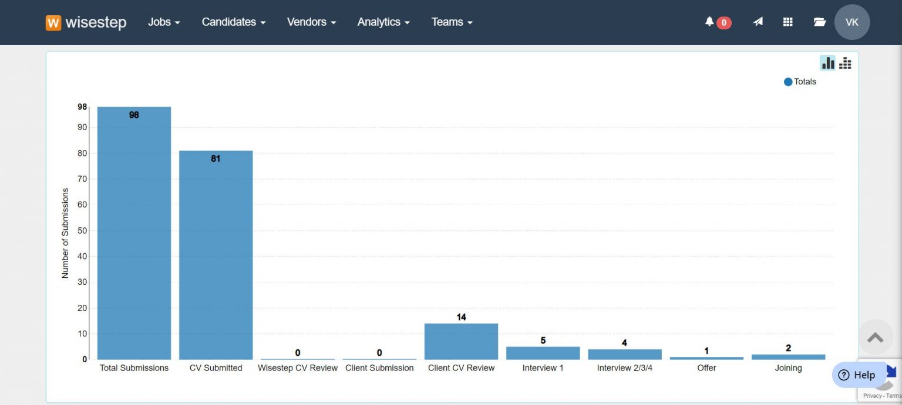Select the bar chart view icon
Image resolution: width=902 pixels, height=405 pixels.
tap(827, 63)
